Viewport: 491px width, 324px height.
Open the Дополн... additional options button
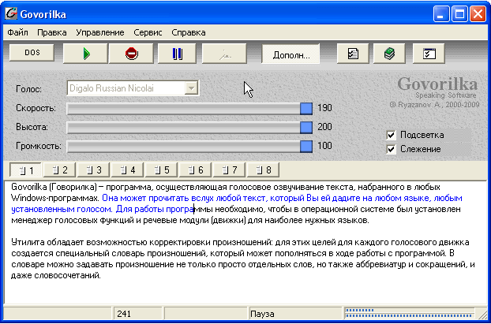291,54
